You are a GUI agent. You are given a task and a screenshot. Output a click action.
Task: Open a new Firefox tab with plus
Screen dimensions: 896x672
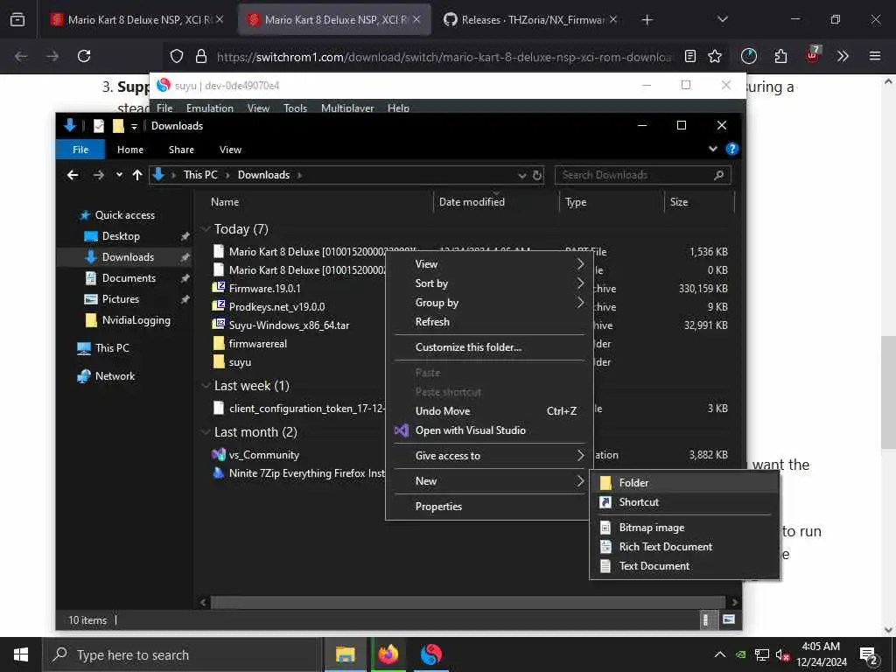[x=647, y=20]
